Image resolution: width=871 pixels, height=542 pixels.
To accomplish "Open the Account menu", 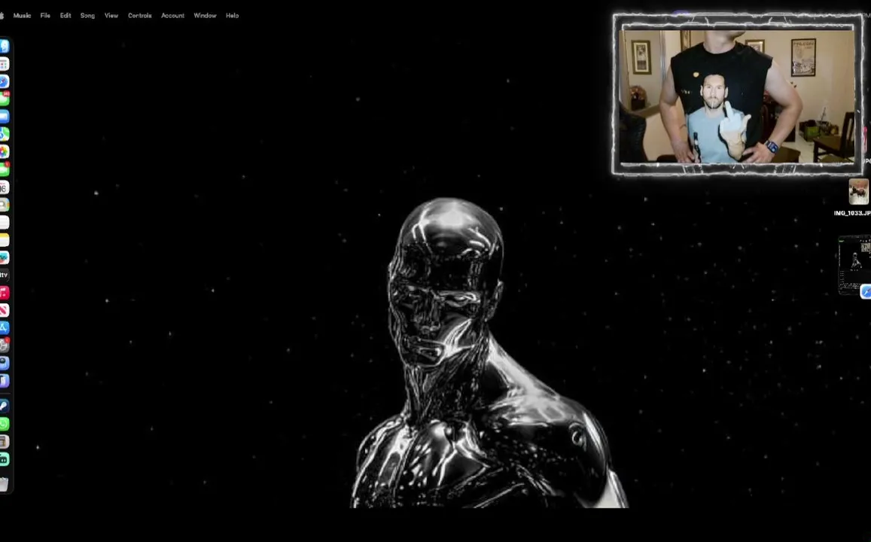I will pyautogui.click(x=172, y=16).
